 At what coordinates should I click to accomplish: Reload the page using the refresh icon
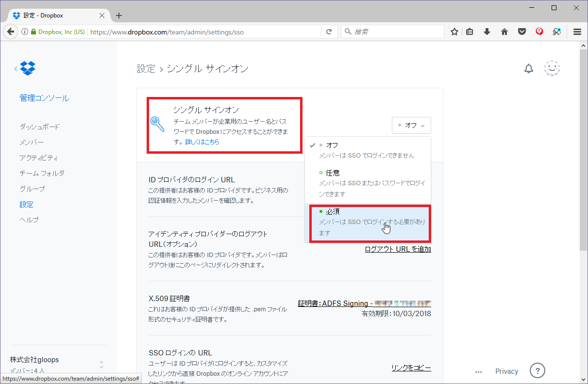tap(329, 32)
